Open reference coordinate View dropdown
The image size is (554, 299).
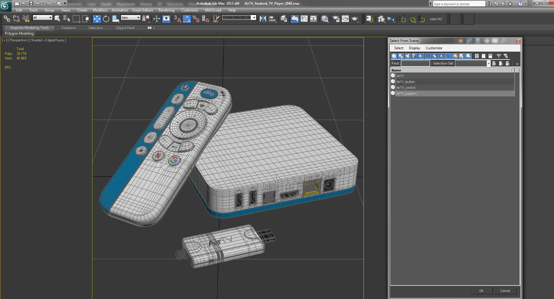click(130, 18)
